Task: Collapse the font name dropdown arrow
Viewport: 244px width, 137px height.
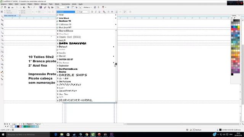Action: 76,12
